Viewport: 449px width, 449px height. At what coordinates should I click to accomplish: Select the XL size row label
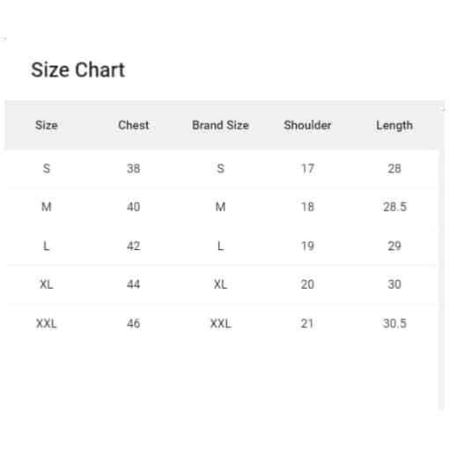[47, 284]
